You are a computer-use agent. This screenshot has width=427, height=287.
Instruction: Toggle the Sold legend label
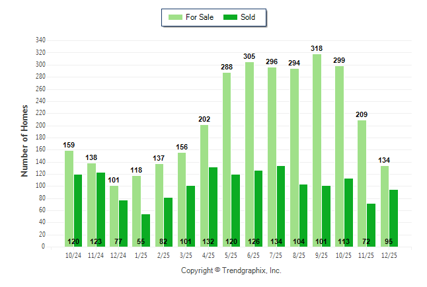[x=248, y=17]
